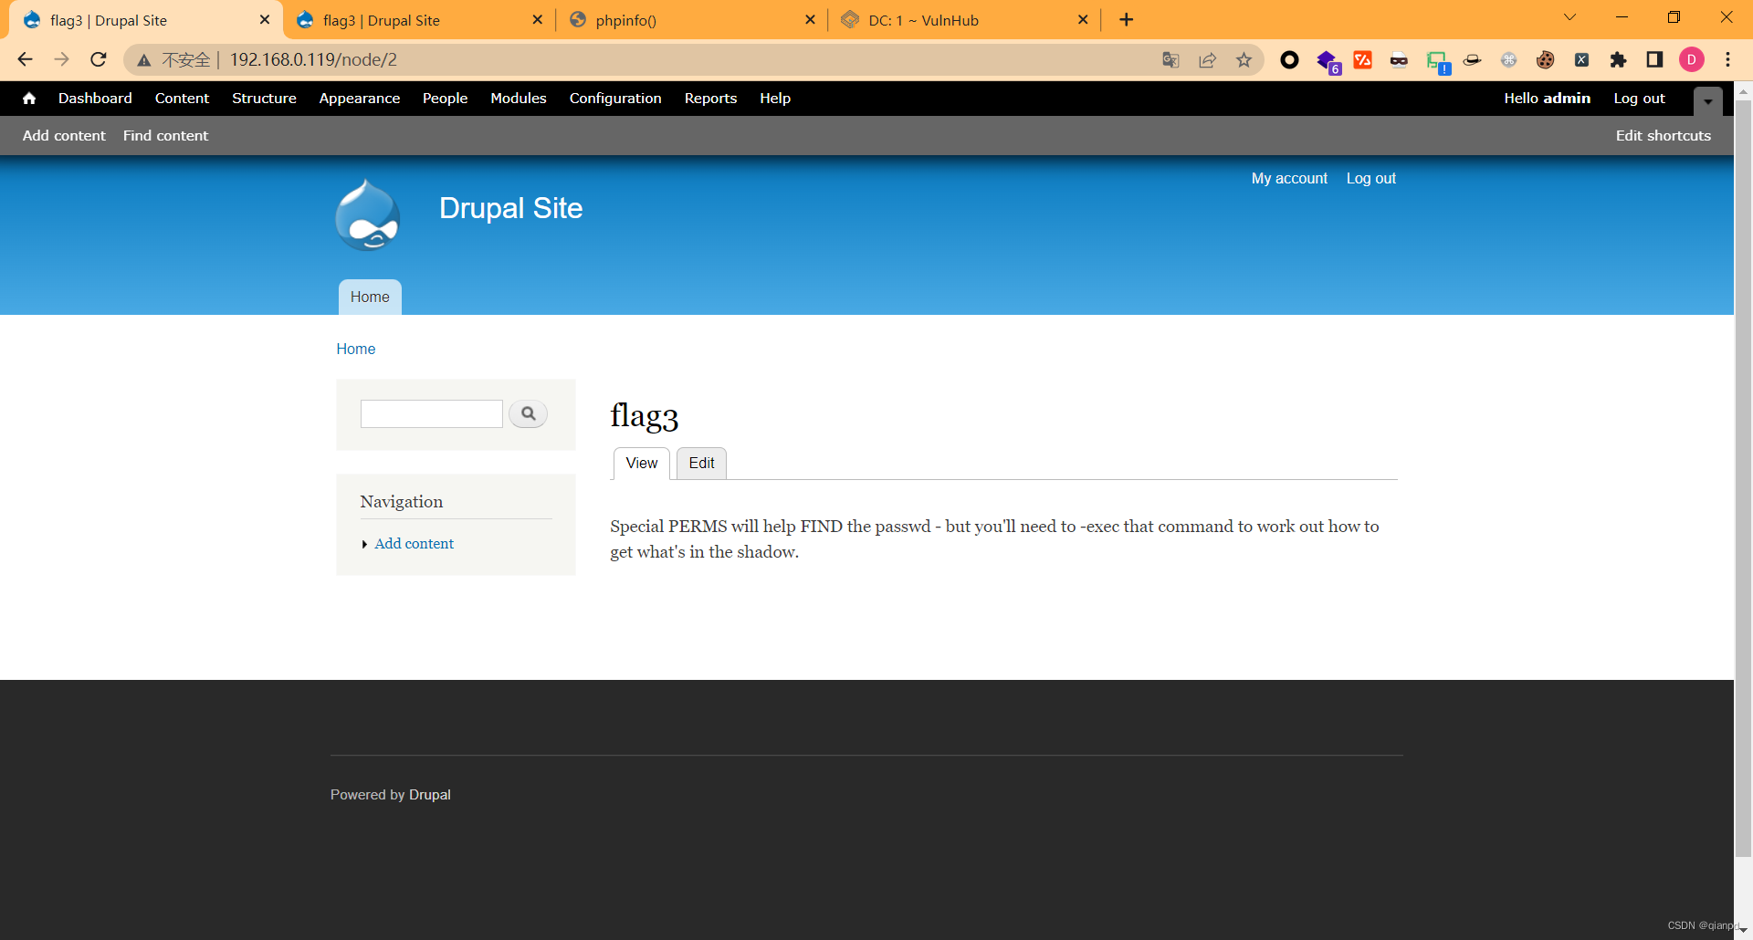The width and height of the screenshot is (1753, 940).
Task: Open Structure admin menu item
Action: point(264,99)
